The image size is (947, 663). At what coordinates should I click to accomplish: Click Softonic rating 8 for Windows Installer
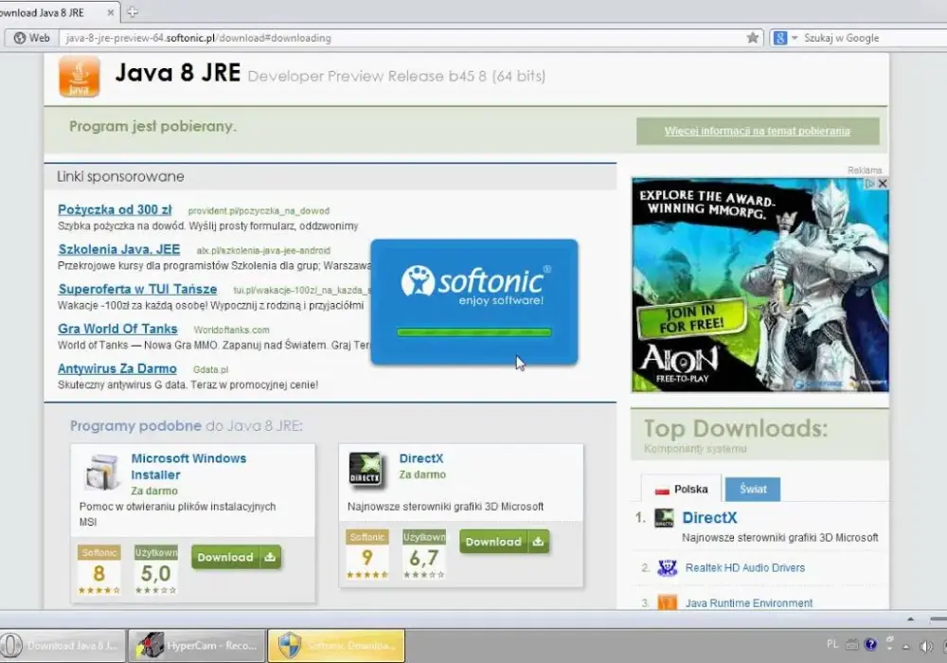[99, 570]
